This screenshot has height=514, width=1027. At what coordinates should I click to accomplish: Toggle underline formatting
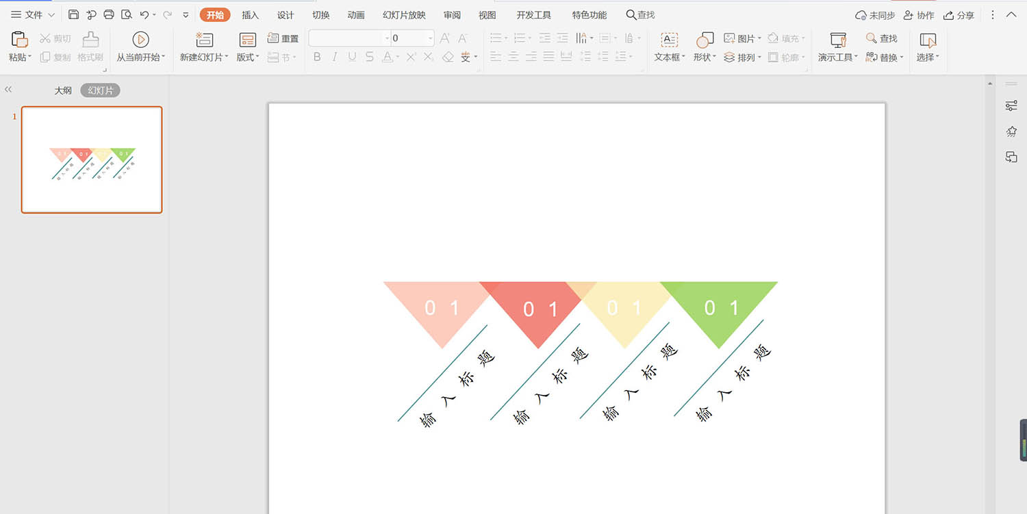[352, 57]
